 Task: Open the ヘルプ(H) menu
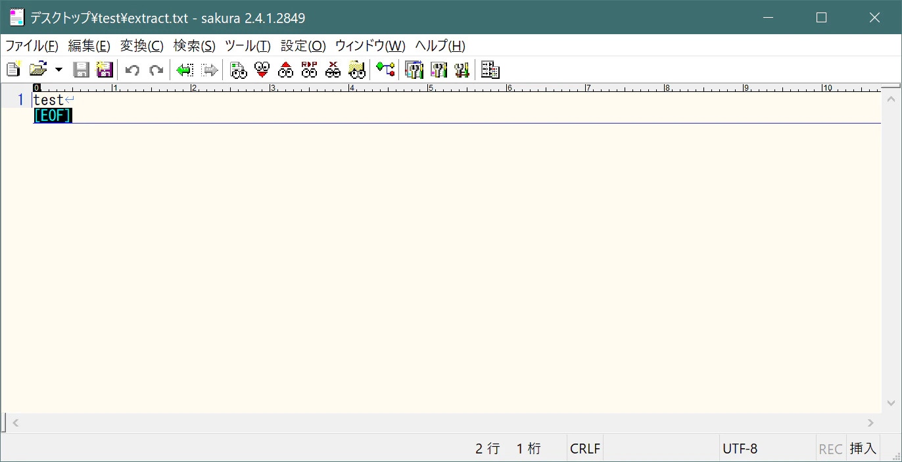click(x=440, y=46)
